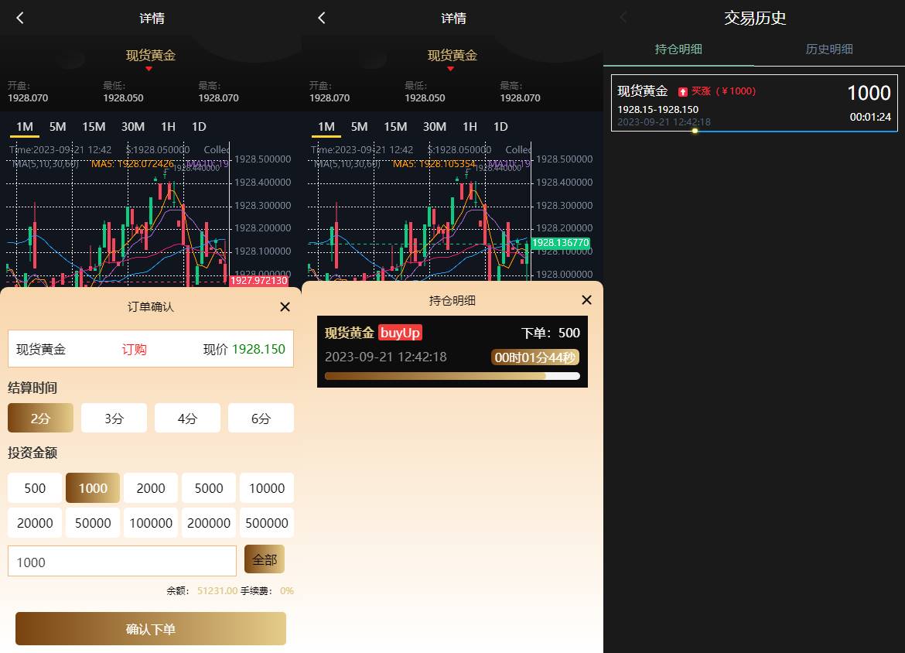Tap the back arrow on the second 详情 page
The image size is (905, 653).
[321, 18]
